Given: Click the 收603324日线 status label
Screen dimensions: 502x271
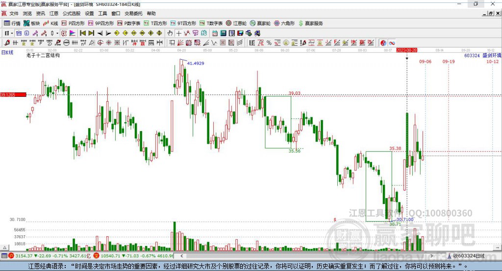Looking at the screenshot, I should click(469, 256).
